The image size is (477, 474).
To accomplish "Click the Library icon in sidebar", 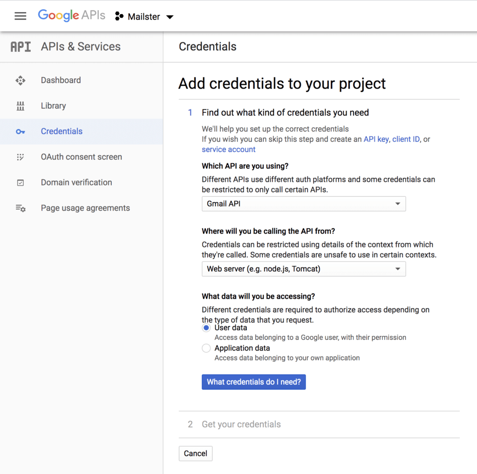I will [20, 106].
